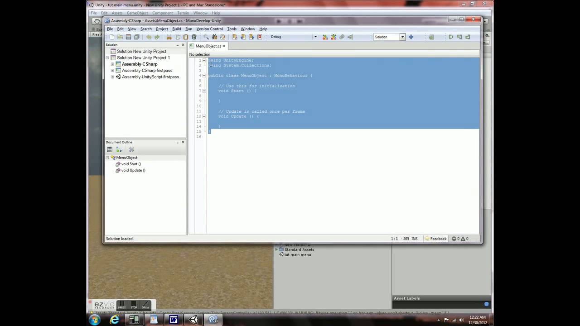Viewport: 580px width, 326px height.
Task: Open the Terrain menu in Unity window
Action: click(x=183, y=13)
